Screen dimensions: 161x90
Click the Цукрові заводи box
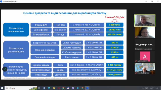pyautogui.click(x=41, y=65)
